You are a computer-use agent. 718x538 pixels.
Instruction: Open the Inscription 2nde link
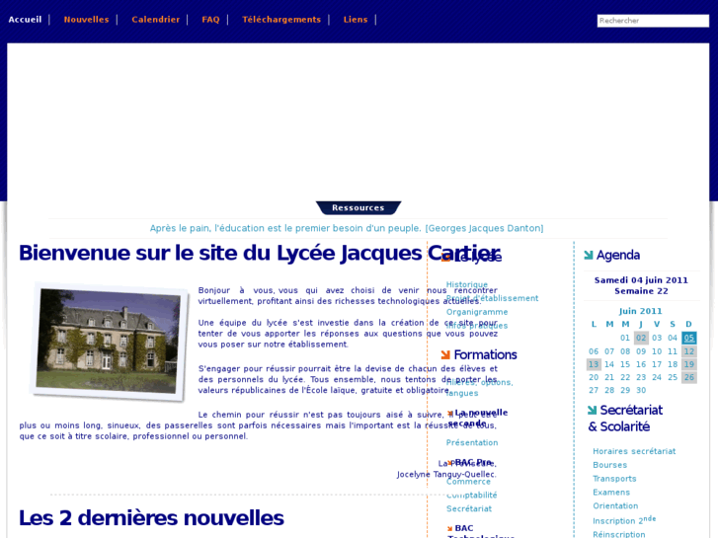[624, 520]
